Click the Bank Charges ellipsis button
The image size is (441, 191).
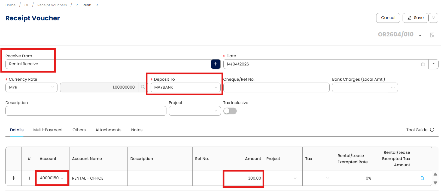393,87
